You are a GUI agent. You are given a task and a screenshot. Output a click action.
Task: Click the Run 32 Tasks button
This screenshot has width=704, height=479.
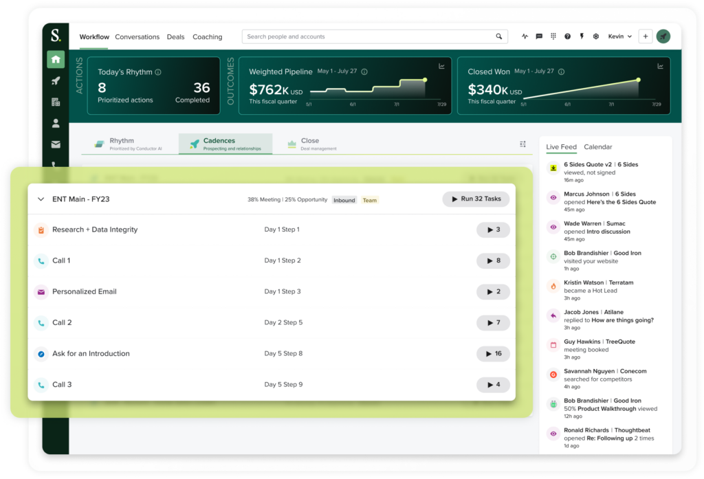click(476, 199)
